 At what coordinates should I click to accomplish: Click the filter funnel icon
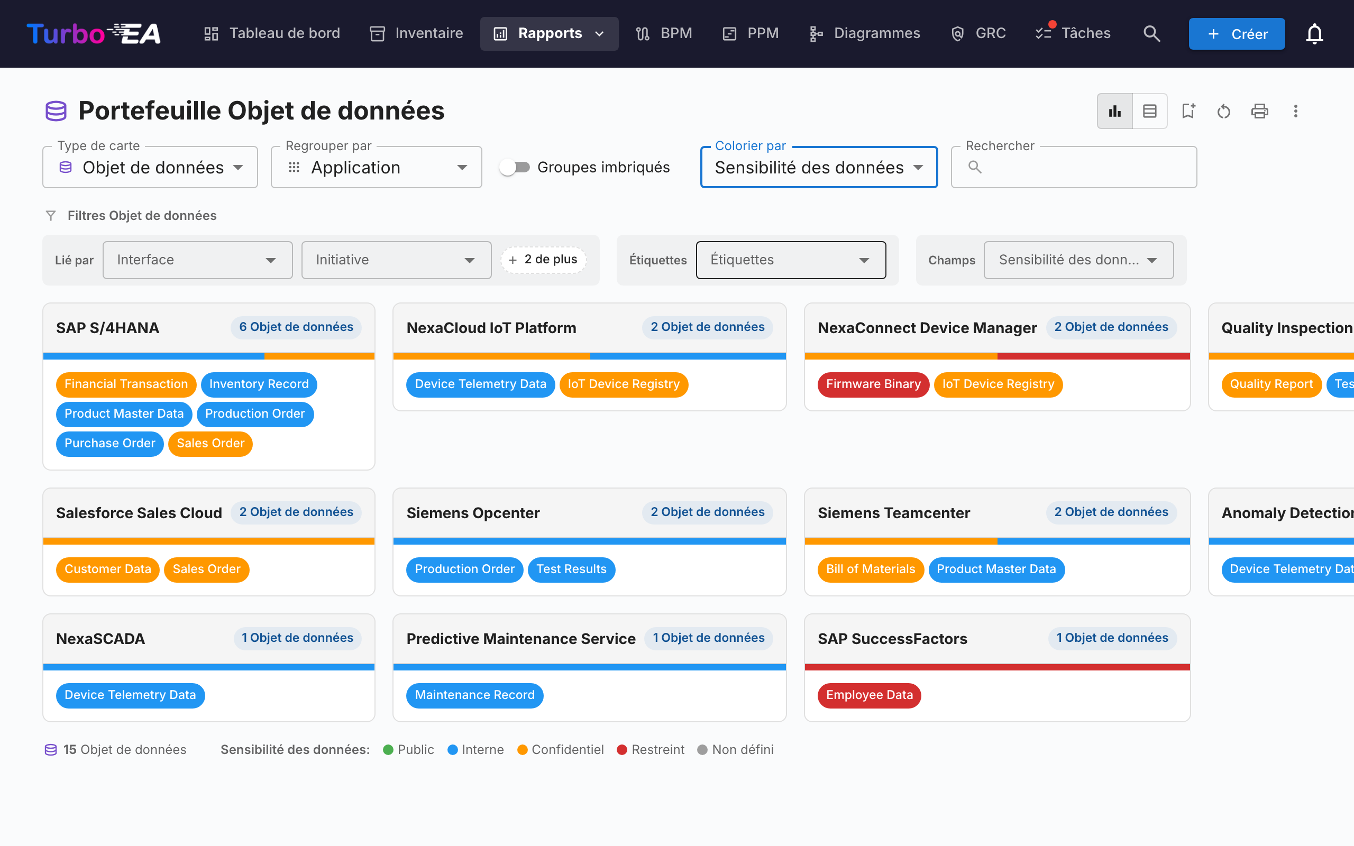pyautogui.click(x=51, y=215)
